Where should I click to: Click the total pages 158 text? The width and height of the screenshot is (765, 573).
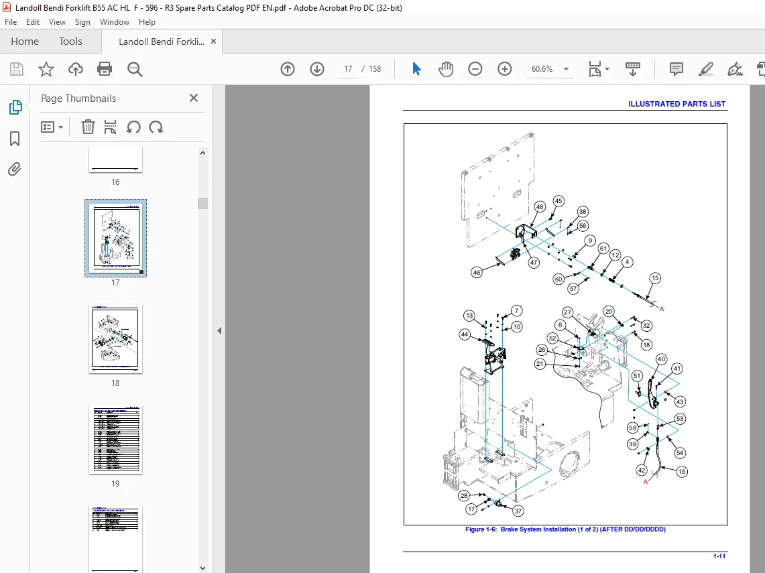(x=375, y=69)
